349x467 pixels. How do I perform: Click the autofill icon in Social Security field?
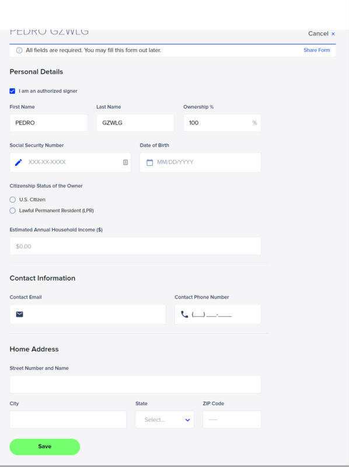pos(125,162)
